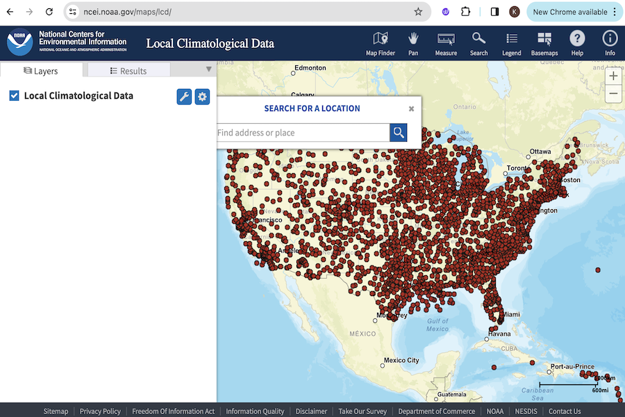
Task: Click the isolated station marker near Bermuda
Action: [x=598, y=270]
